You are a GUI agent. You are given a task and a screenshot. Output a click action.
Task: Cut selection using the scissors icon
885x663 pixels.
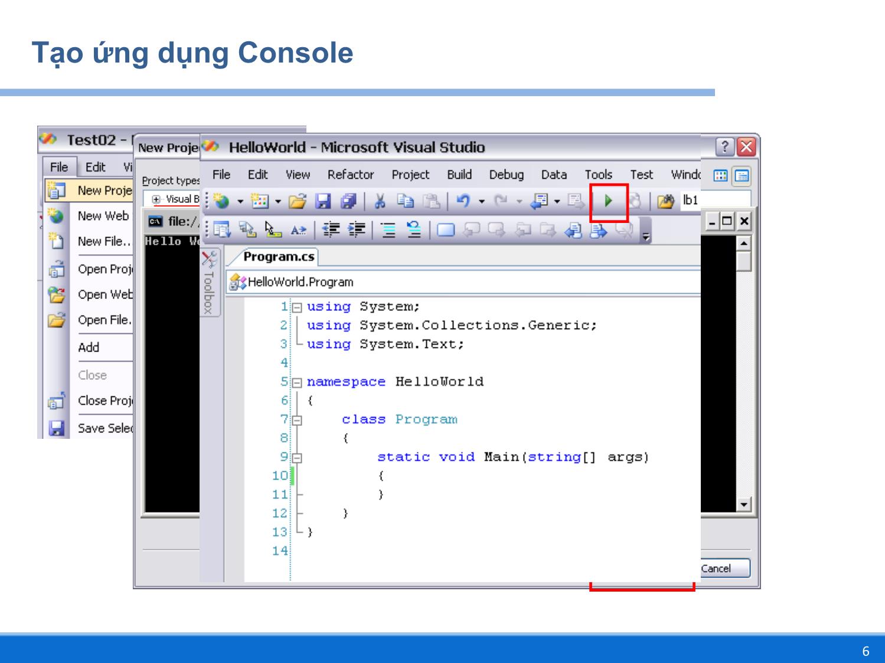pyautogui.click(x=380, y=202)
